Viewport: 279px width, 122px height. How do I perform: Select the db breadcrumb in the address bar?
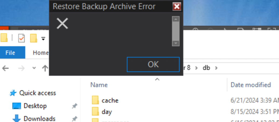[206, 68]
